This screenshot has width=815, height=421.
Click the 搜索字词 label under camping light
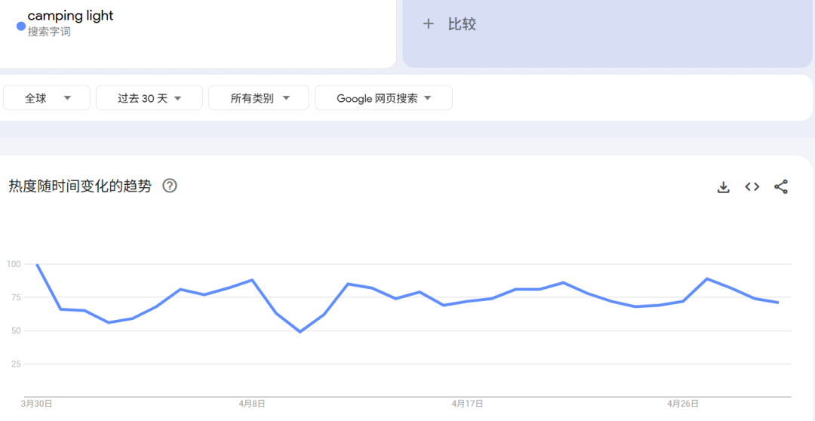pos(49,32)
